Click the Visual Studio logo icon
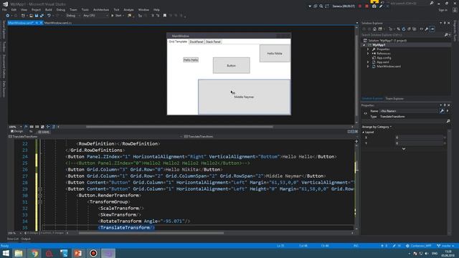The image size is (459, 258). coord(5,4)
